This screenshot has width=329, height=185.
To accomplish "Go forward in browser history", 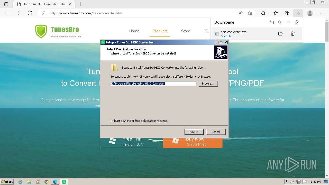I will tap(19, 13).
